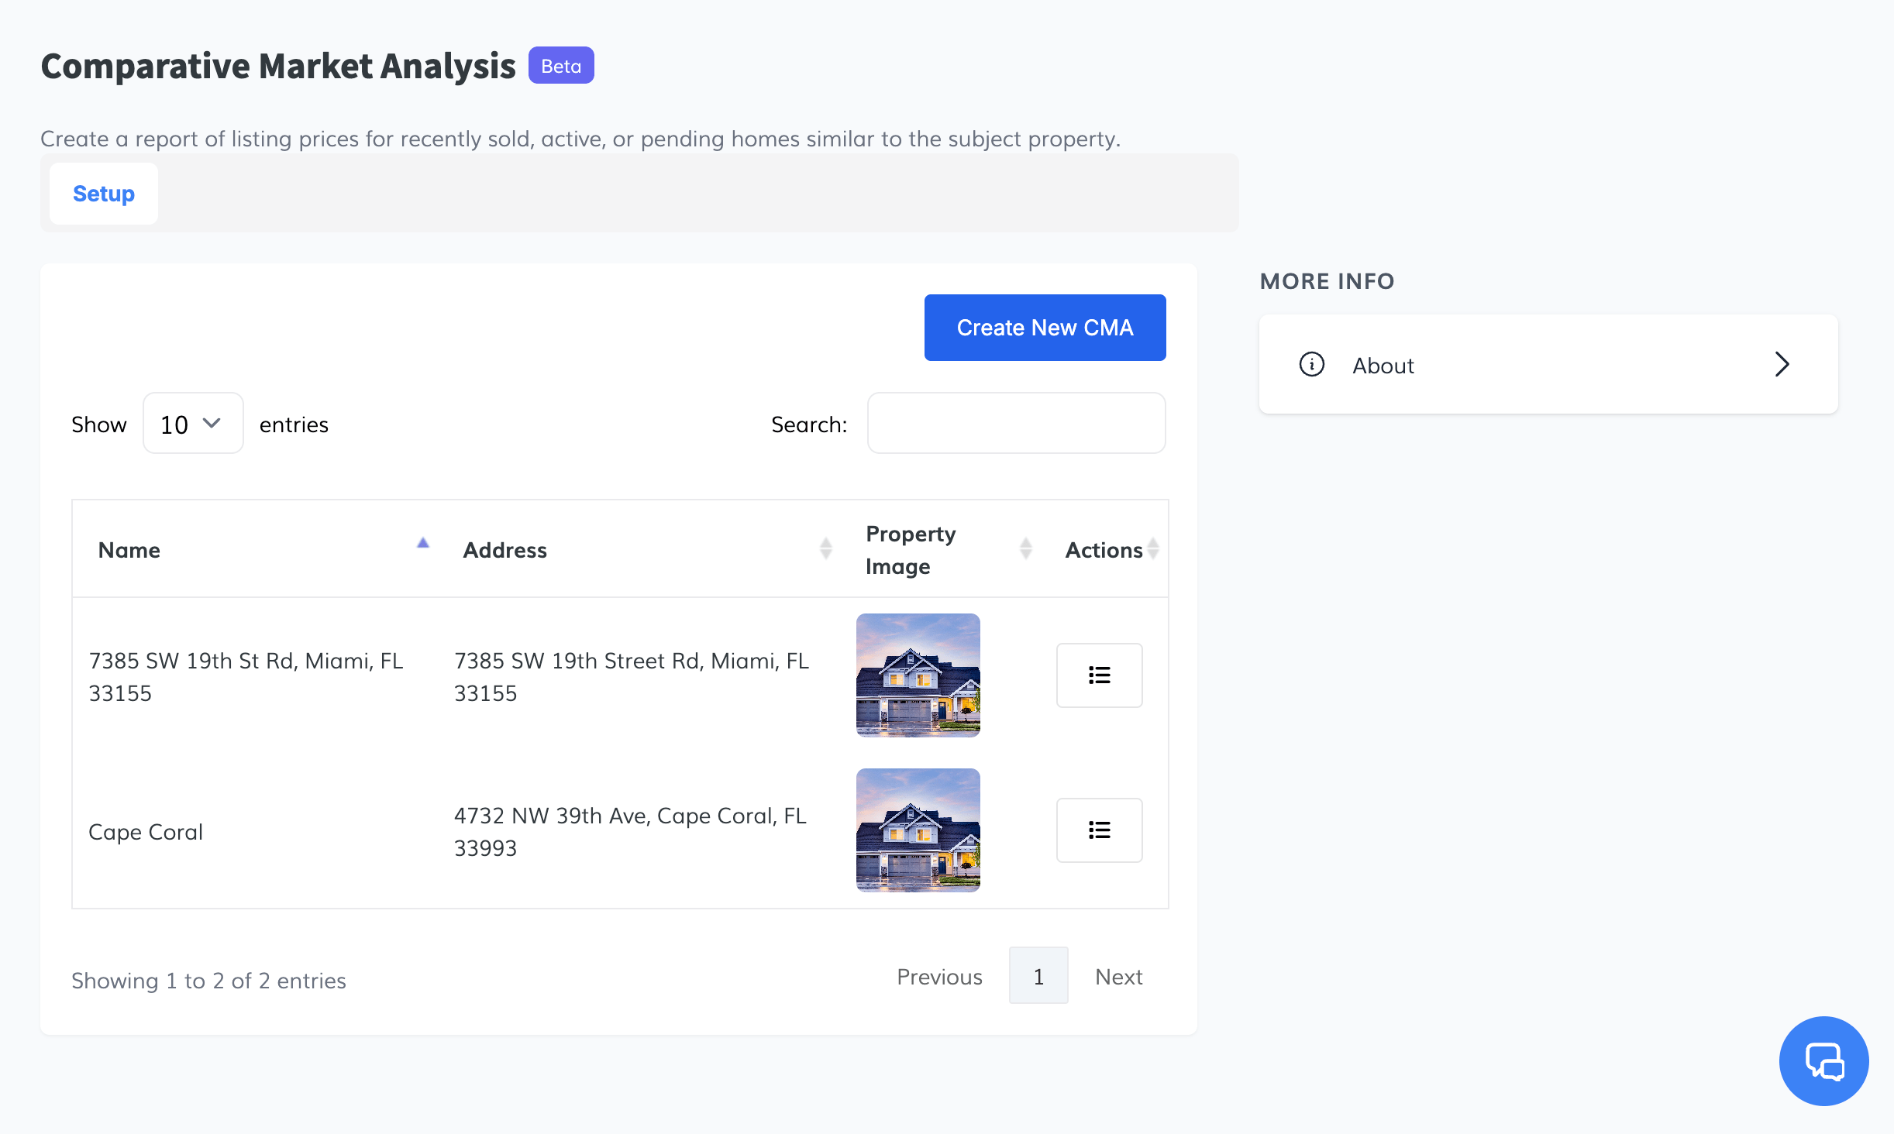
Task: Go to the Previous page
Action: coord(939,977)
